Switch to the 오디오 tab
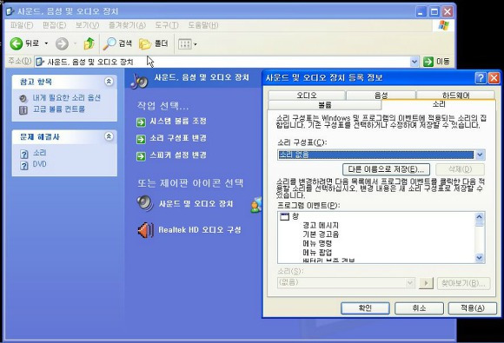 [307, 96]
